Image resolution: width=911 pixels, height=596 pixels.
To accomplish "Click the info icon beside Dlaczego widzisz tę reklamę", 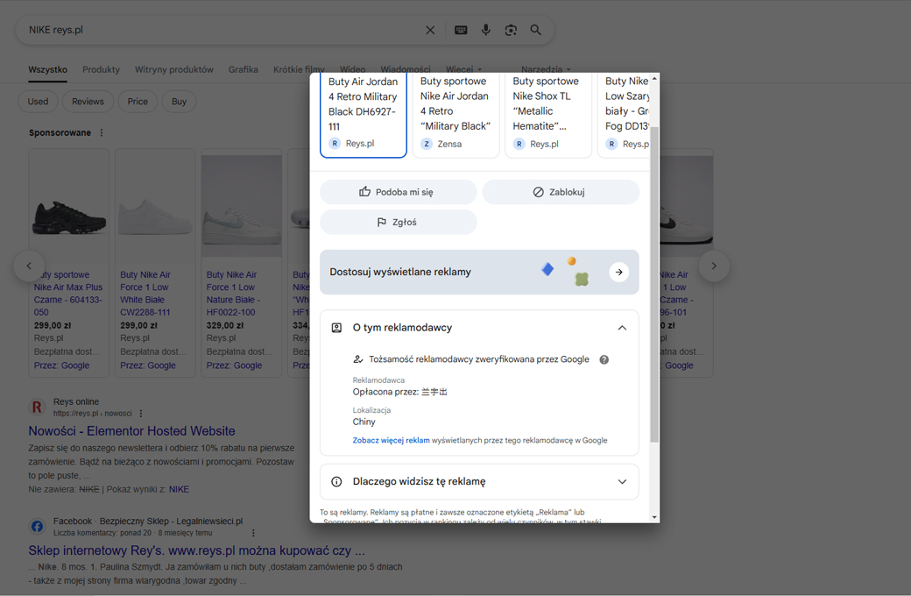I will click(336, 481).
